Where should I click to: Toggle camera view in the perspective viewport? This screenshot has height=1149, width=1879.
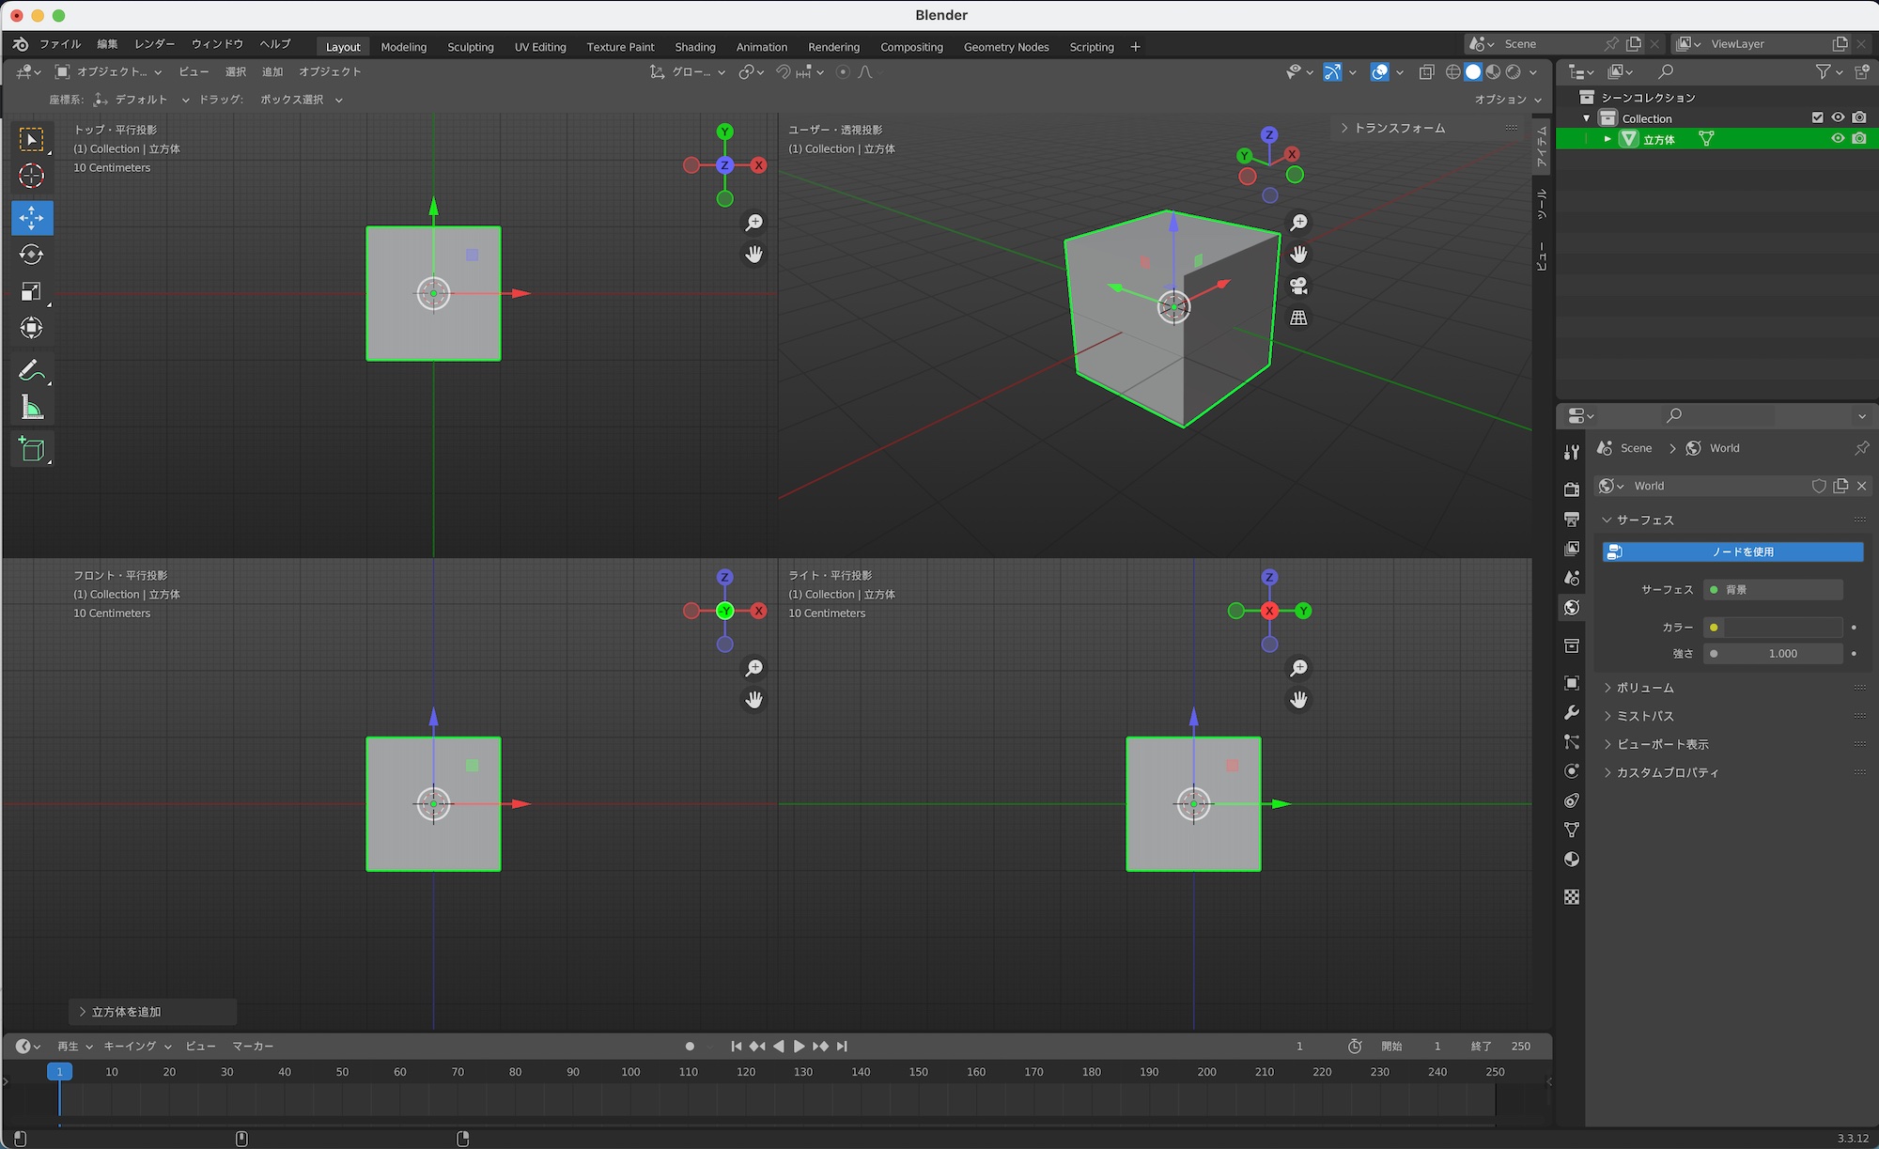[x=1298, y=286]
